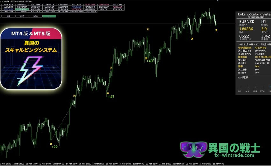Click the +40 pips profit label
Screen dimensions: 271x166
(150, 61)
